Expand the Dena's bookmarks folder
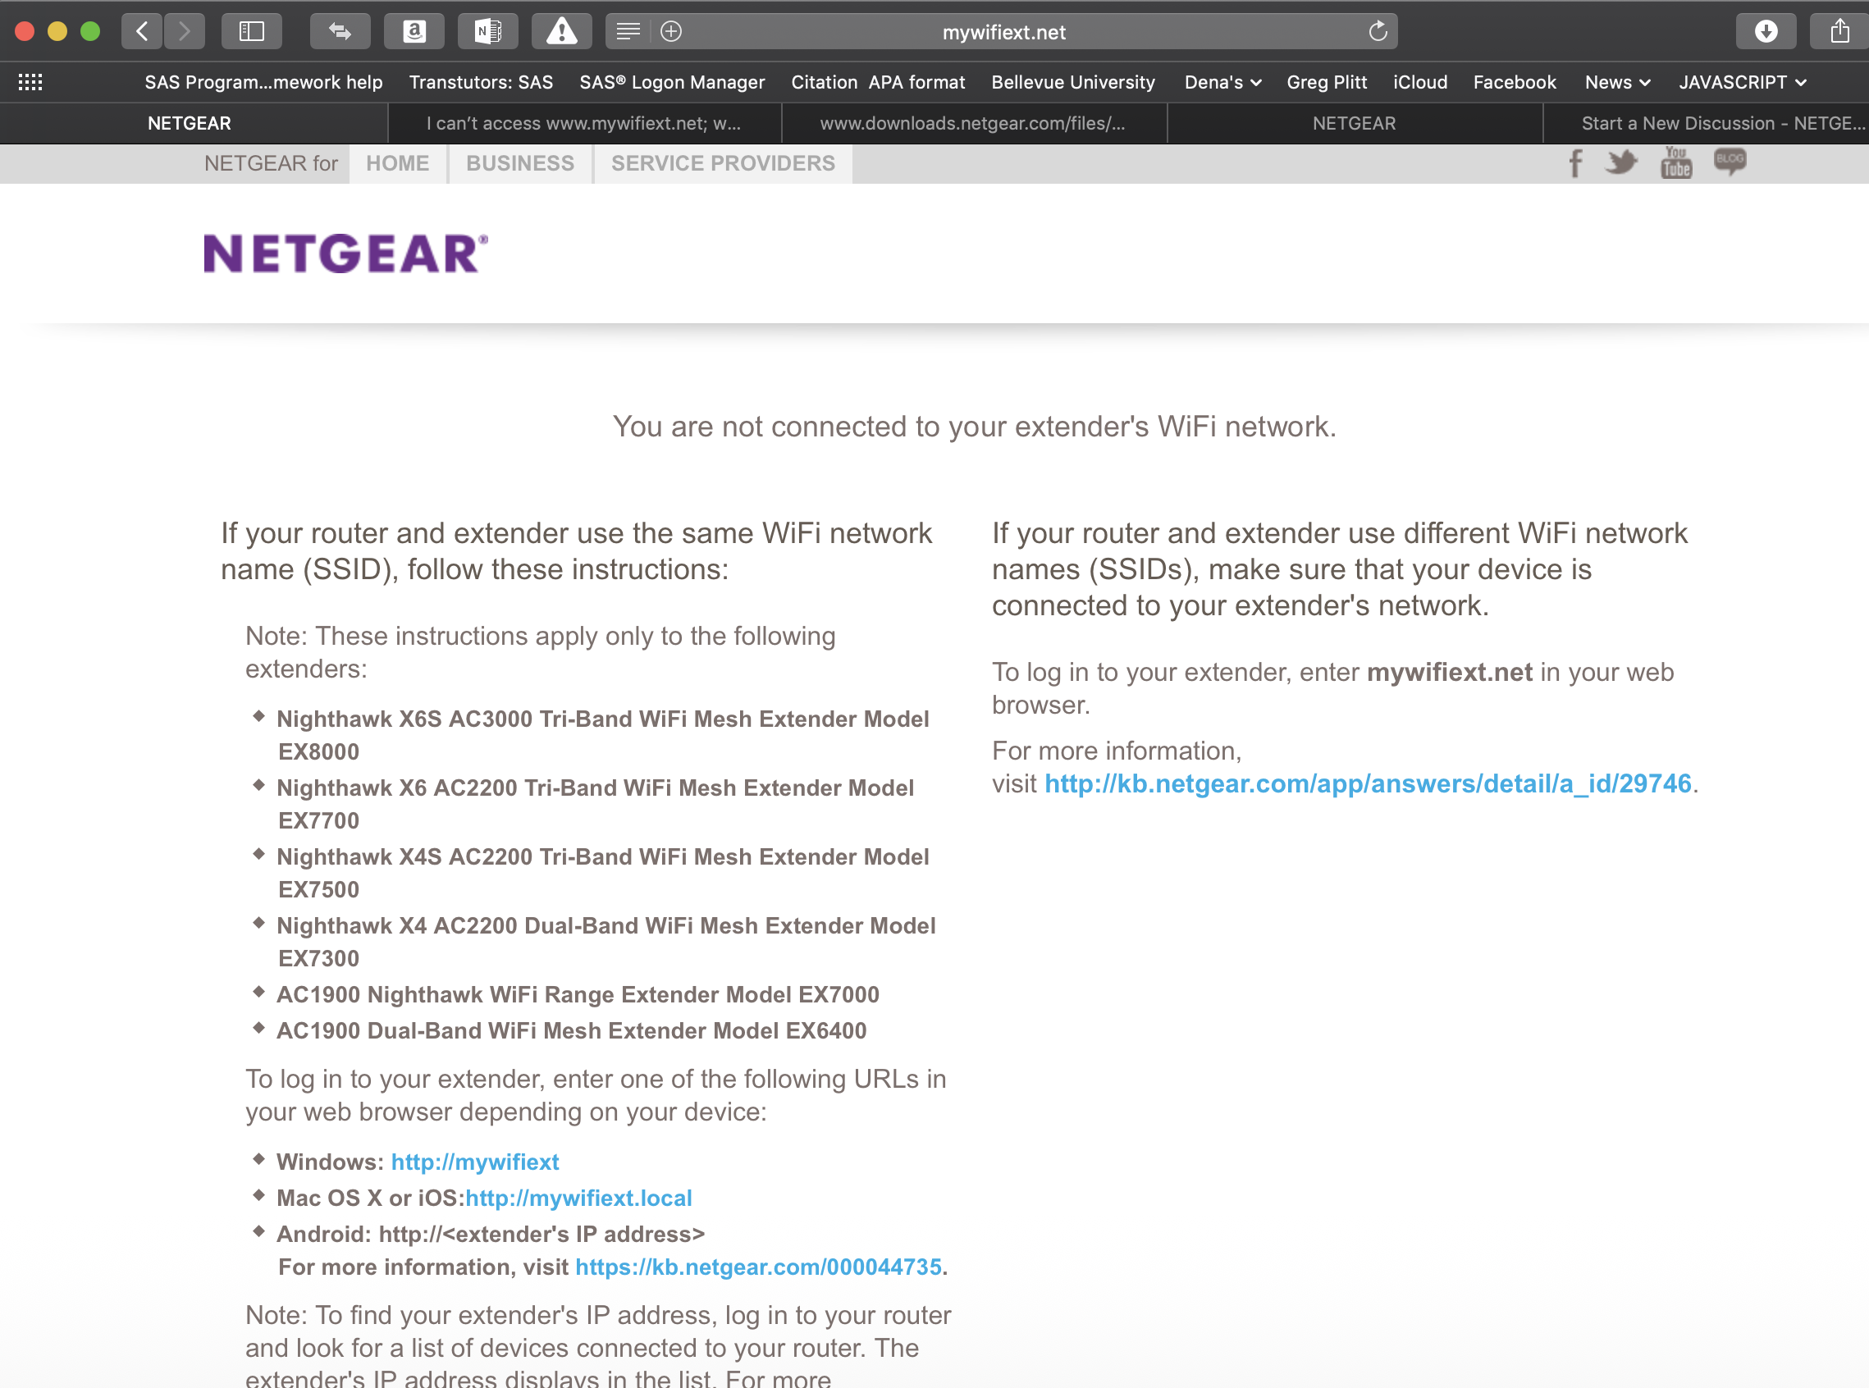This screenshot has width=1869, height=1388. tap(1222, 82)
